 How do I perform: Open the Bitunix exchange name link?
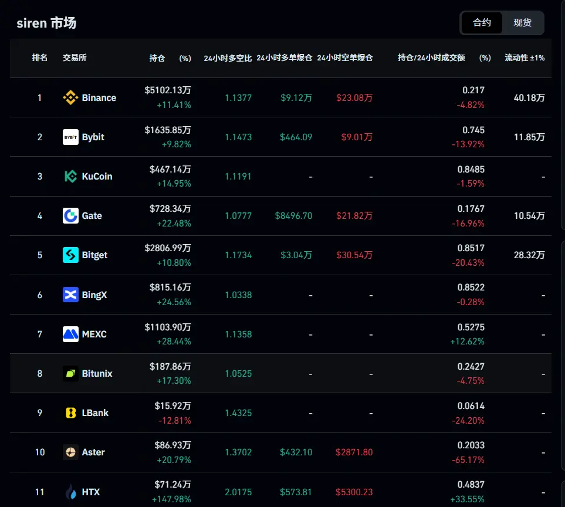coord(97,373)
